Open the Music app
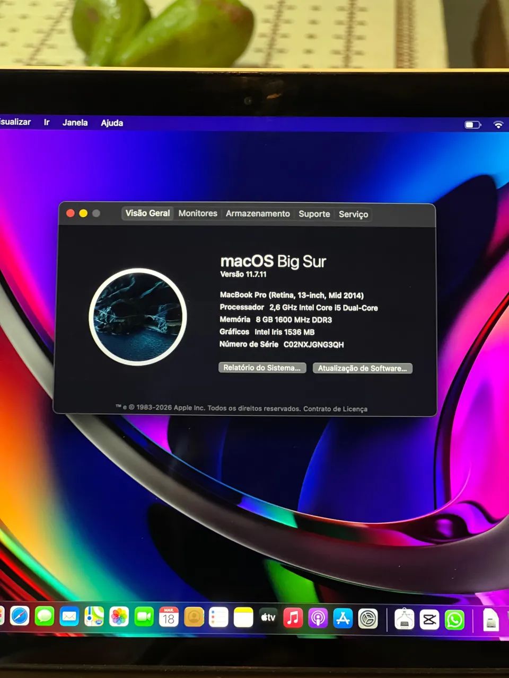The height and width of the screenshot is (678, 509). [293, 618]
